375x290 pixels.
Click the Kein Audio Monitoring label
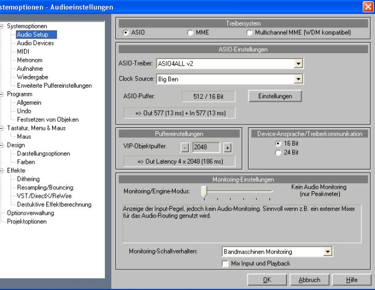pos(319,191)
